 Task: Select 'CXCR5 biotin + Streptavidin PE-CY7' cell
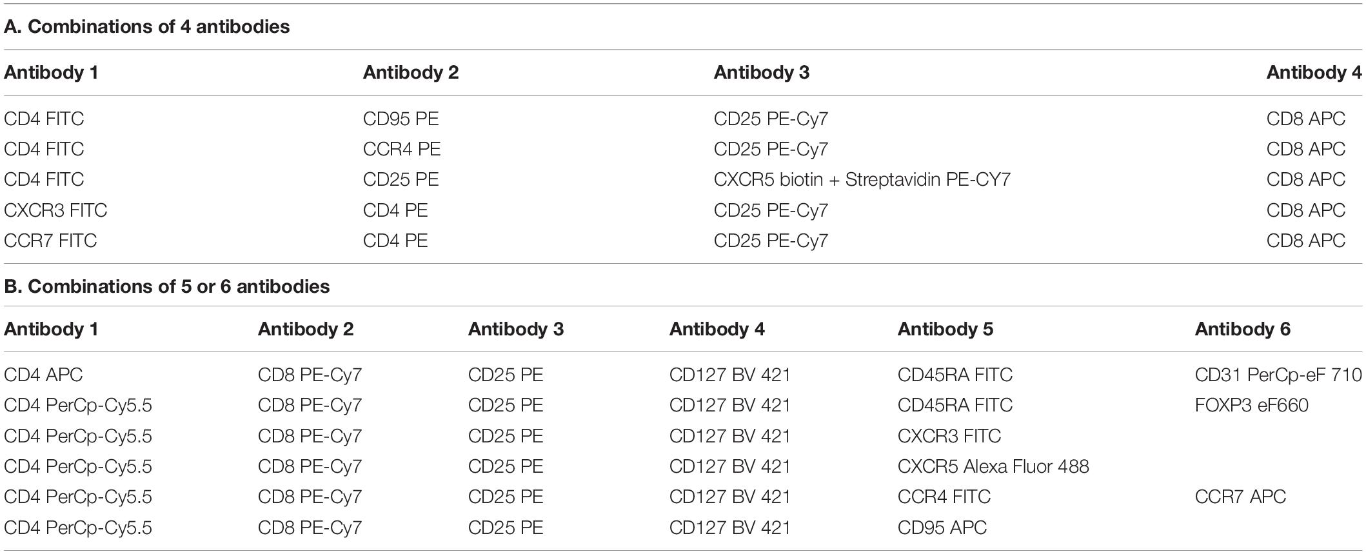(862, 179)
